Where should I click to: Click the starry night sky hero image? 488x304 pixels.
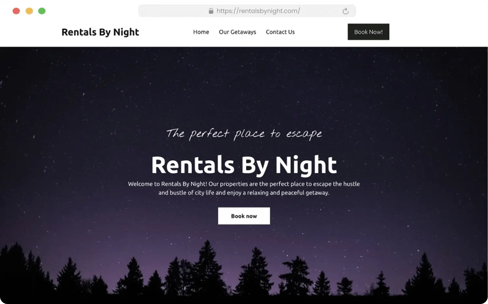[244, 85]
